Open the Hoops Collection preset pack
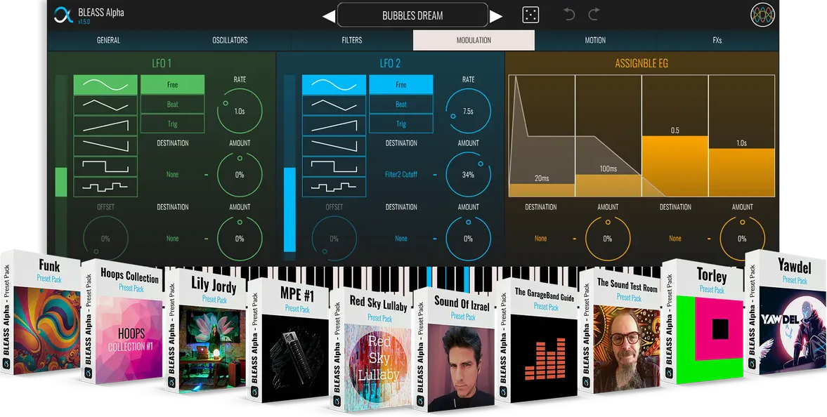 tap(122, 322)
